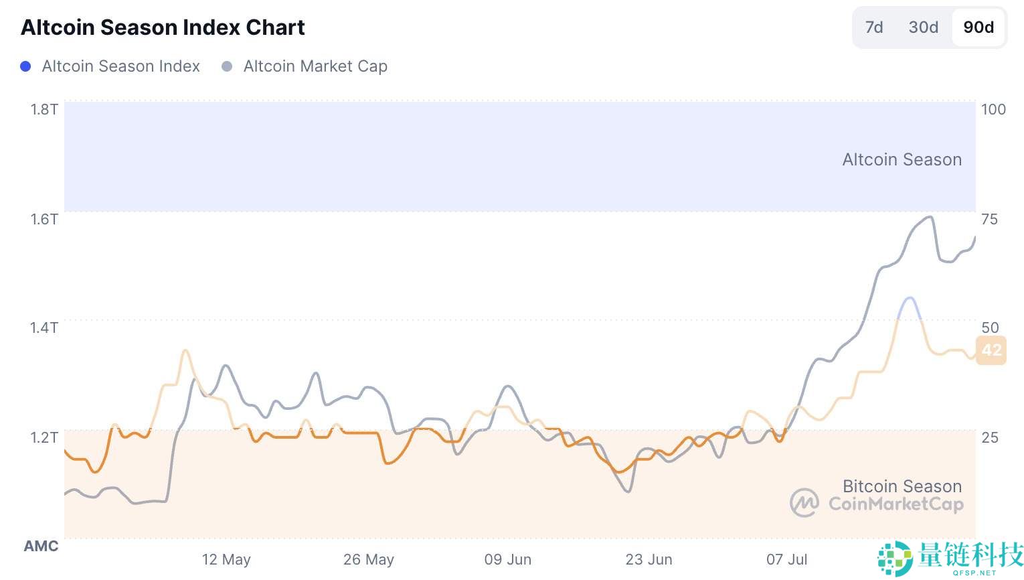Viewport: 1024px width, 580px height.
Task: Click the 07 Jul date marker
Action: [787, 559]
